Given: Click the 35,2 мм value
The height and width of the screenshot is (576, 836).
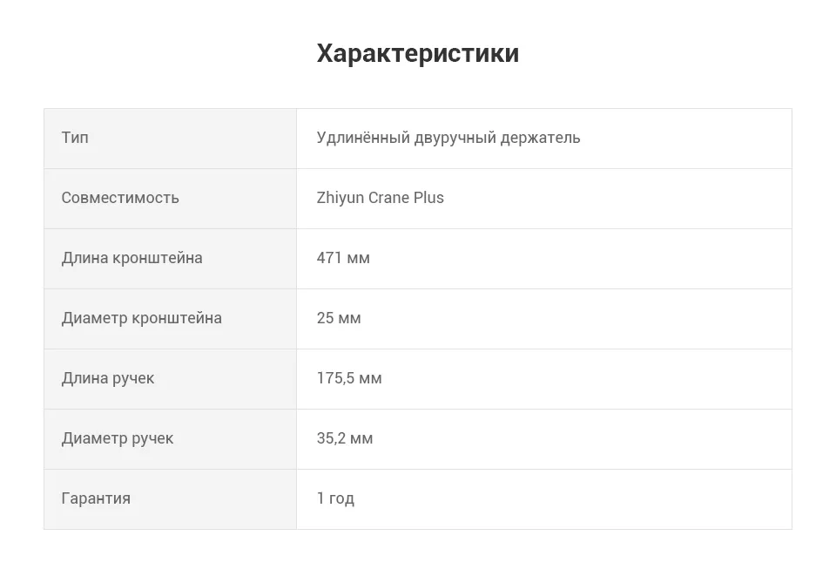Looking at the screenshot, I should coord(345,439).
